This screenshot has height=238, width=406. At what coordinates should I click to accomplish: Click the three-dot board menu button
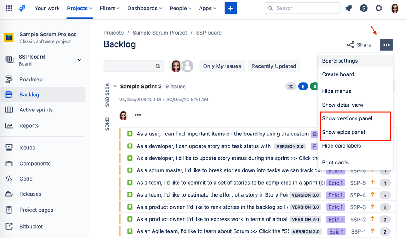[x=386, y=45]
